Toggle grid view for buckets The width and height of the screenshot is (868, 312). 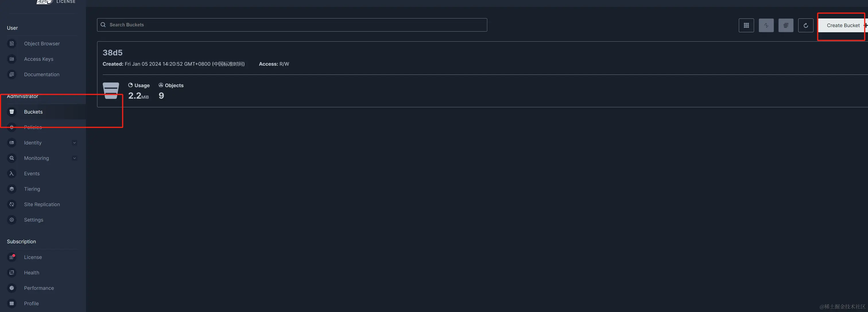746,25
